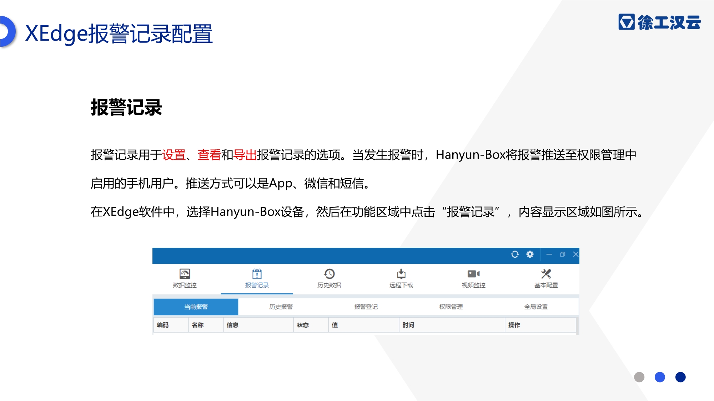Open the settings gear in the title bar

click(x=530, y=254)
